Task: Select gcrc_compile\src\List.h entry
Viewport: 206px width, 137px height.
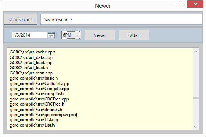Action: (x=32, y=125)
